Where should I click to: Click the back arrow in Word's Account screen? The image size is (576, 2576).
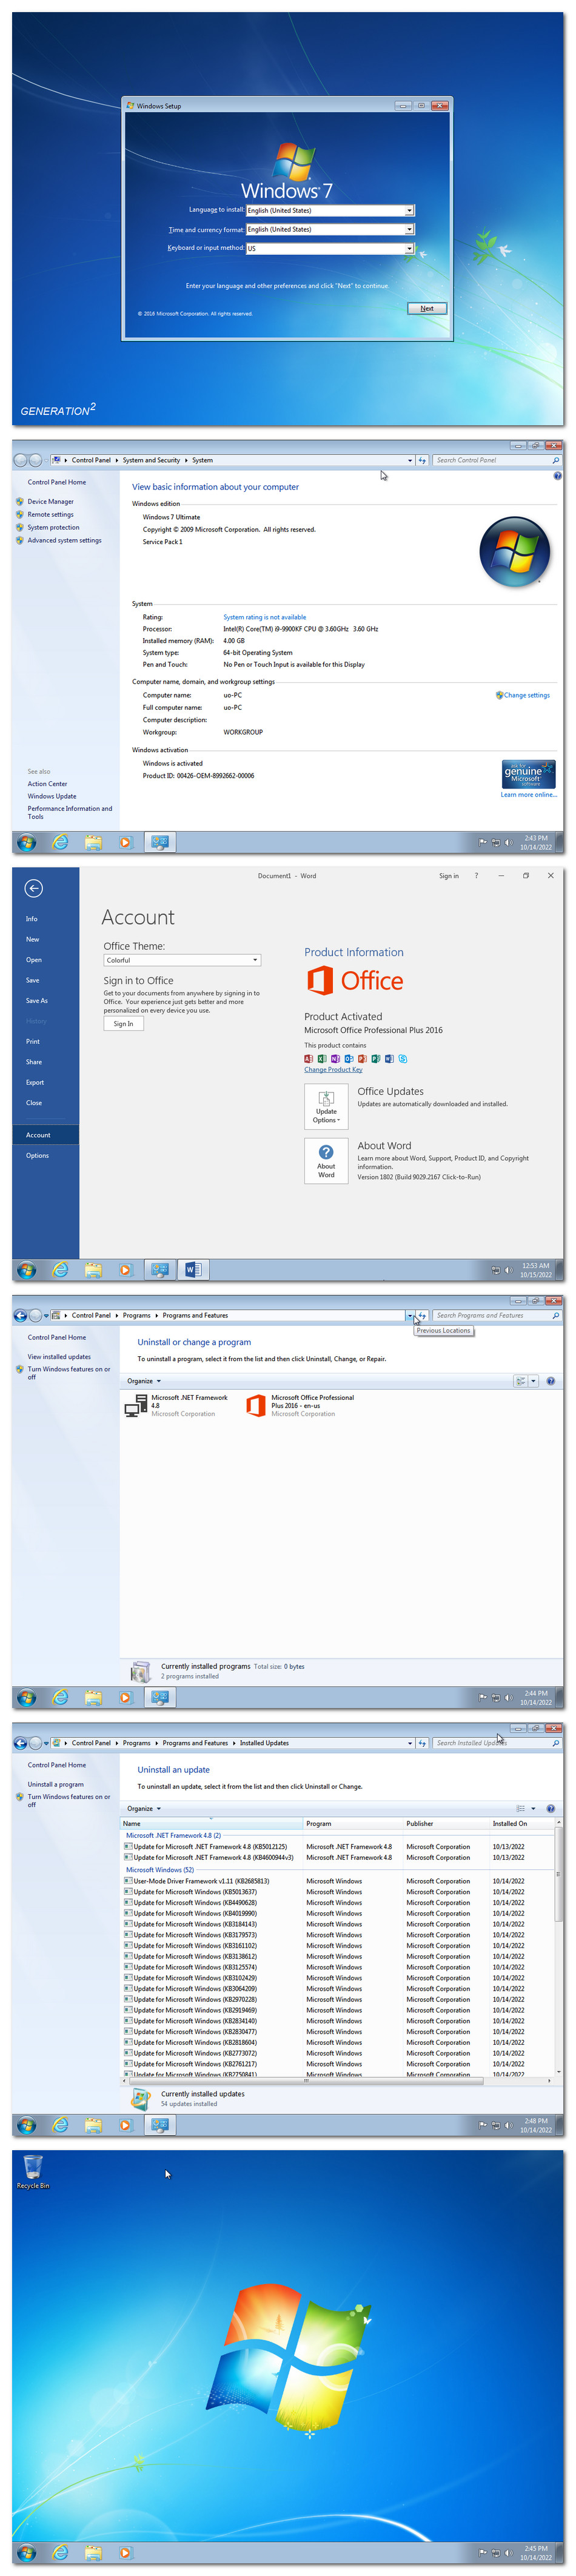(x=33, y=888)
